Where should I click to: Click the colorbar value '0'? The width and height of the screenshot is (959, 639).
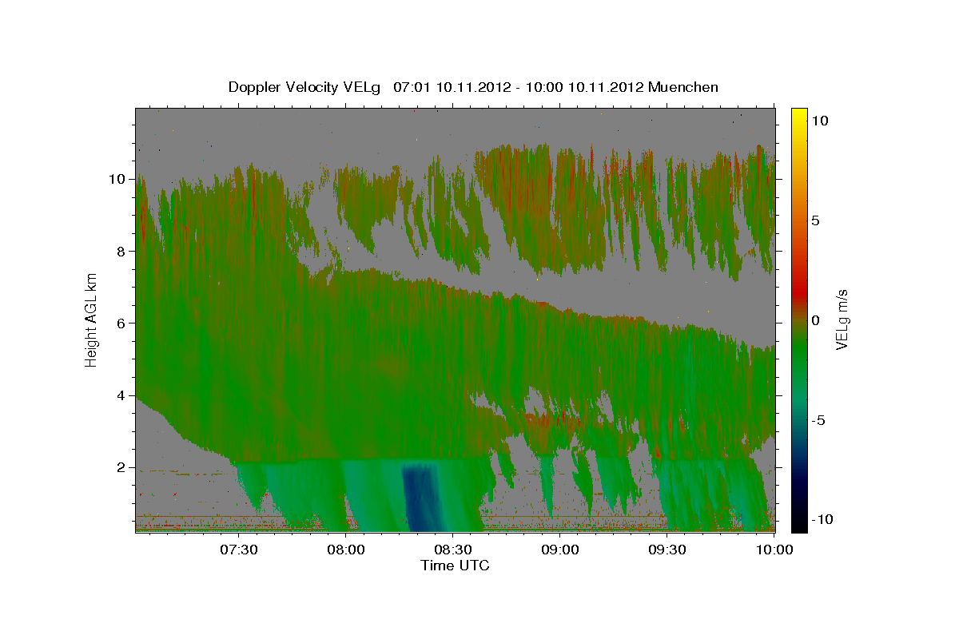[816, 319]
